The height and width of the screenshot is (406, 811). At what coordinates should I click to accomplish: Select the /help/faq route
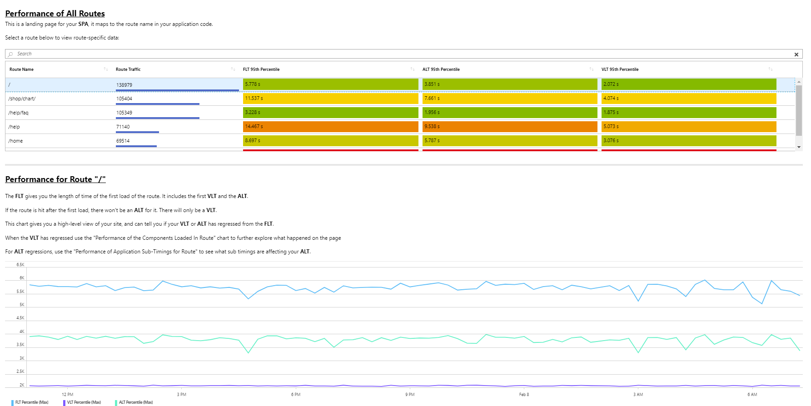400,113
